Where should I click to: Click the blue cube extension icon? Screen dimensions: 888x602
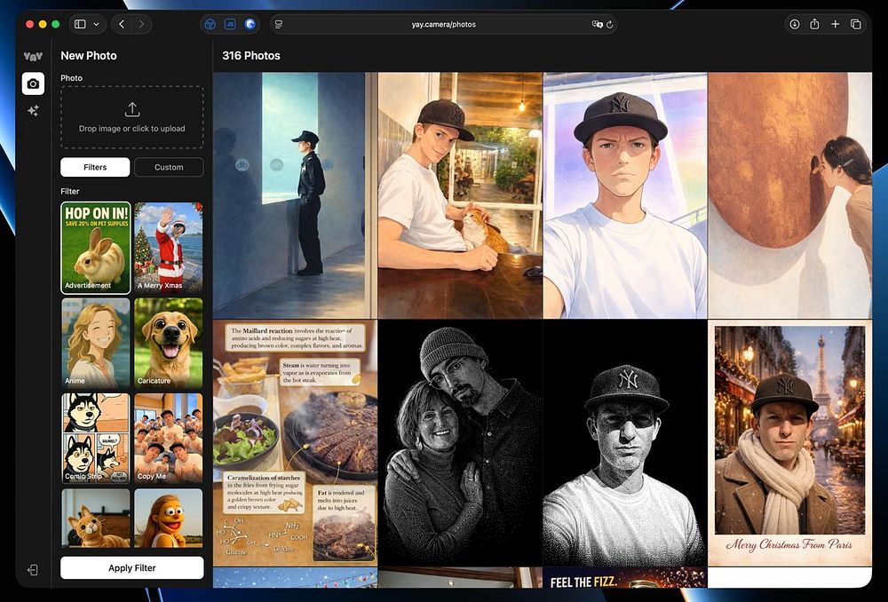[x=210, y=24]
